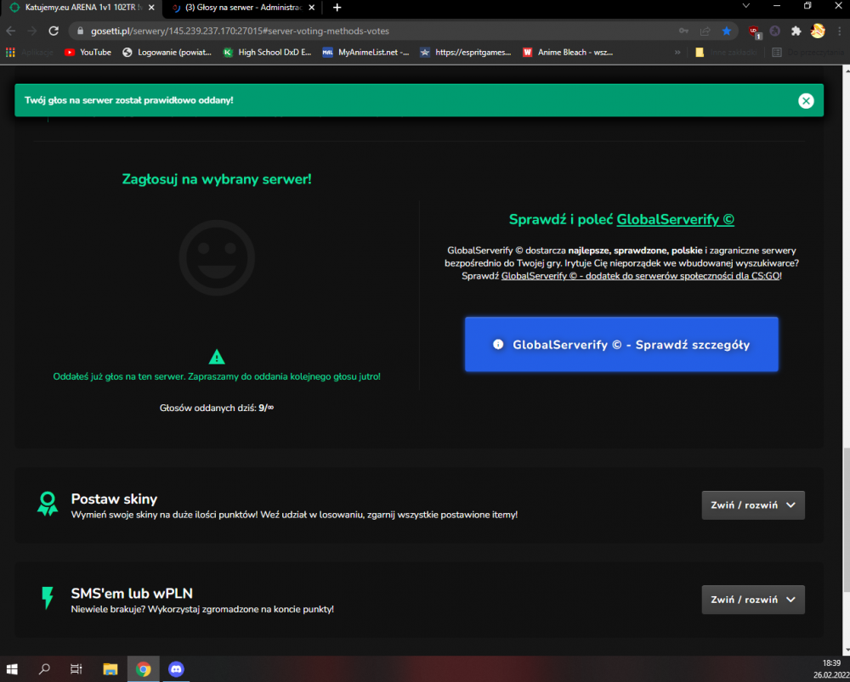Viewport: 850px width, 682px height.
Task: Click the warning triangle icon
Action: pos(217,357)
